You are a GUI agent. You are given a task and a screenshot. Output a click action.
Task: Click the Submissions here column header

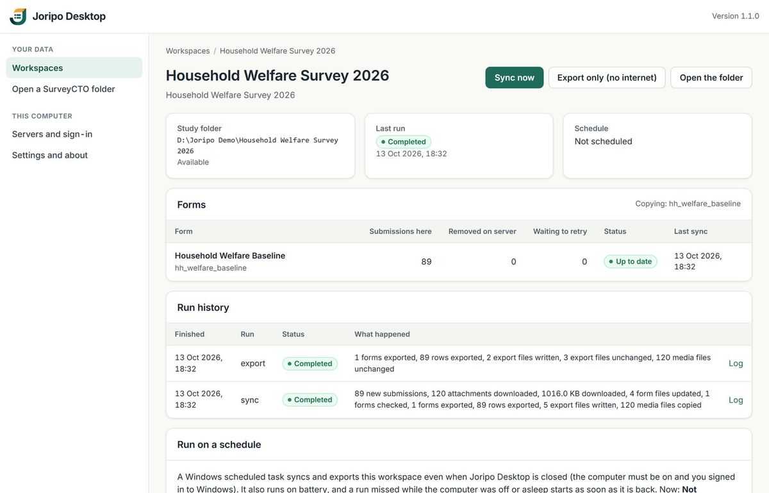coord(401,231)
